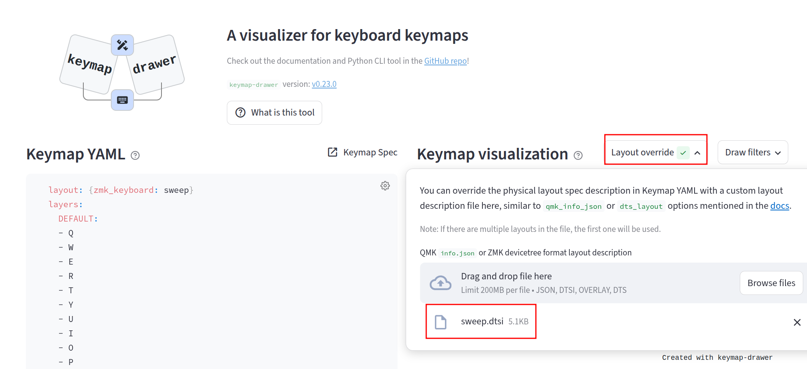Image resolution: width=807 pixels, height=369 pixels.
Task: Open the docs link in the override description
Action: point(779,206)
